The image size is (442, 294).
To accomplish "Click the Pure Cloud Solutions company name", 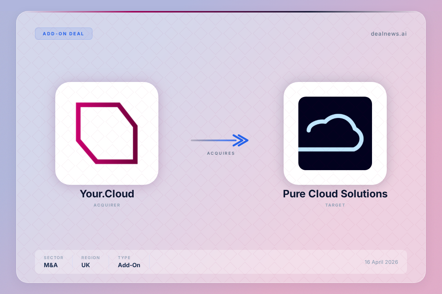I will (335, 194).
